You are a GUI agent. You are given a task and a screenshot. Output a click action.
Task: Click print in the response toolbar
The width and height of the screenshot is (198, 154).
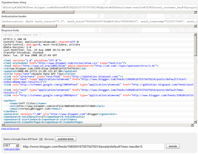tap(35, 35)
